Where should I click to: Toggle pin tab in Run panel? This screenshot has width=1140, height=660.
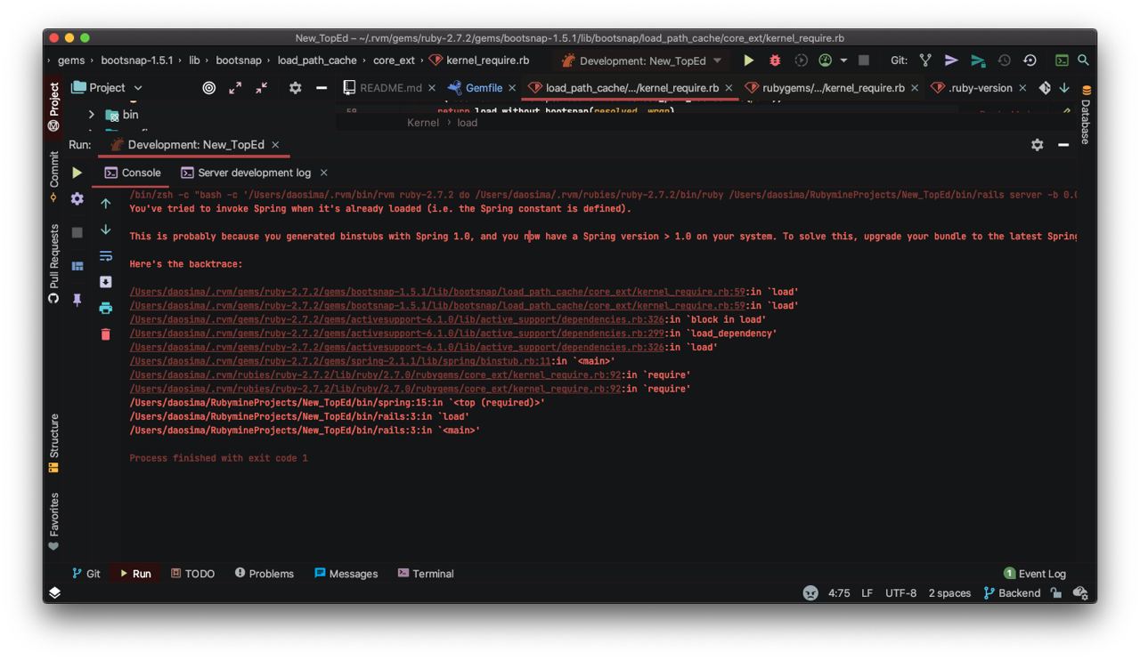(77, 301)
